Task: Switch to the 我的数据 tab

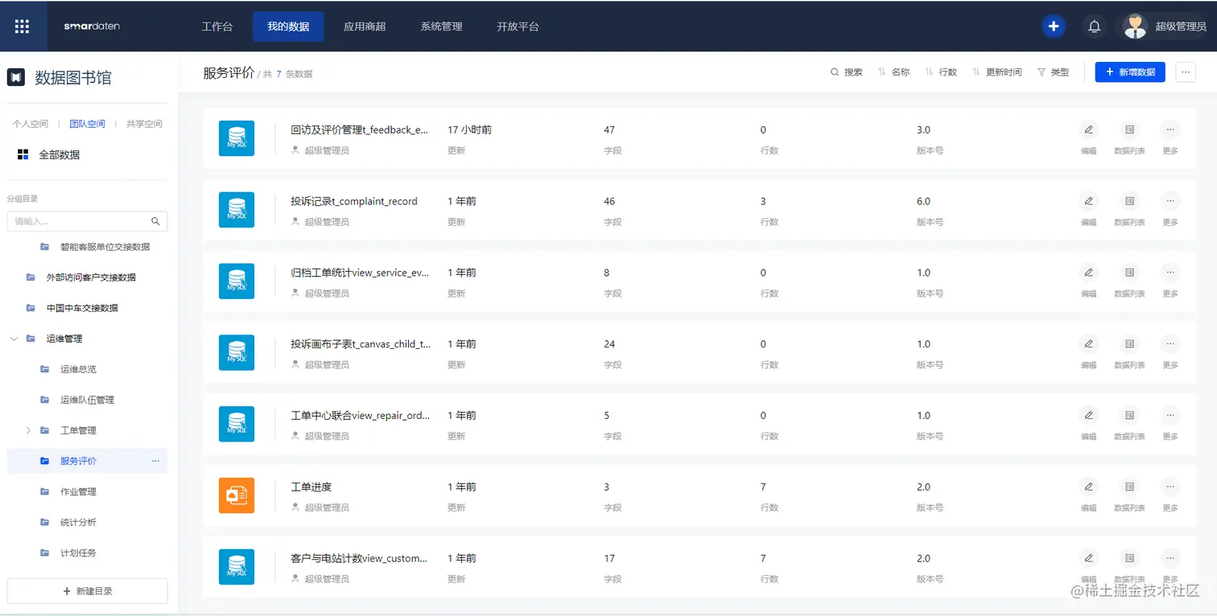Action: [288, 26]
